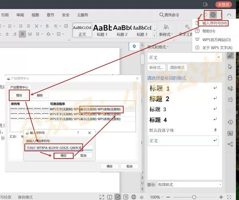Click the numbered list icon
Image resolution: width=239 pixels, height=200 pixels.
[10, 26]
